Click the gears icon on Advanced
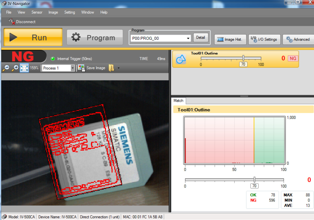The height and width of the screenshot is (220, 314). point(289,40)
